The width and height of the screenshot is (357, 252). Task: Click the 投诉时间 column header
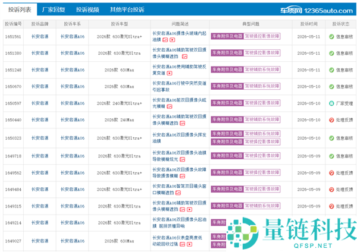click(309, 24)
